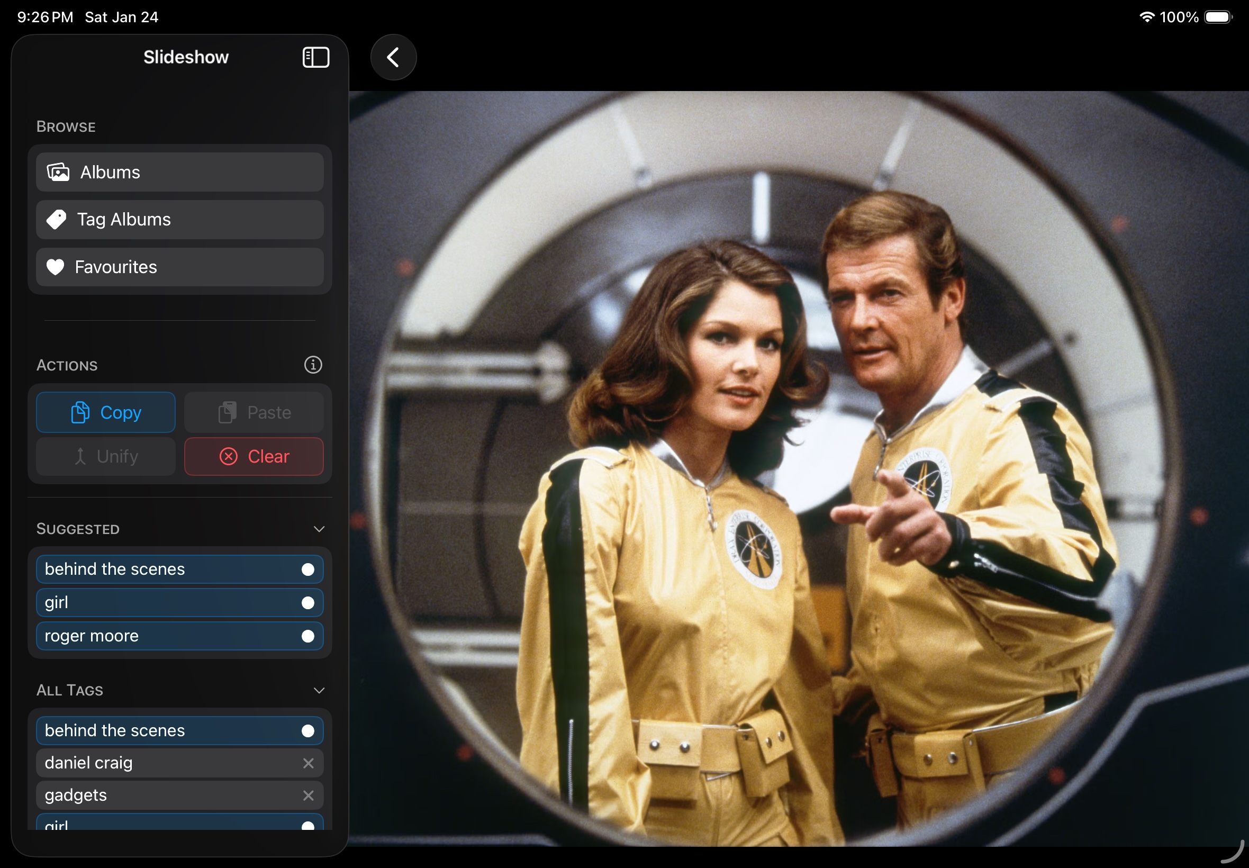
Task: Check the Wi-Fi status icon
Action: [x=1146, y=17]
